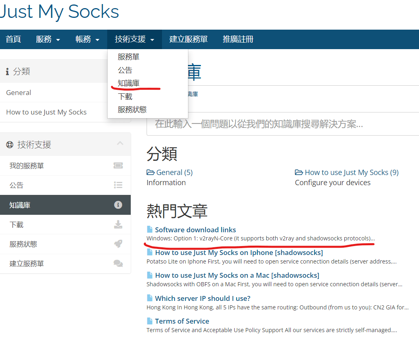Select General in the 分類 sidebar
419x350 pixels.
click(x=19, y=93)
